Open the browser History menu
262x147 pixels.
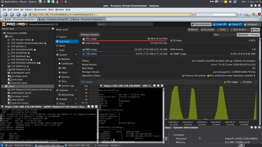tap(29, 10)
